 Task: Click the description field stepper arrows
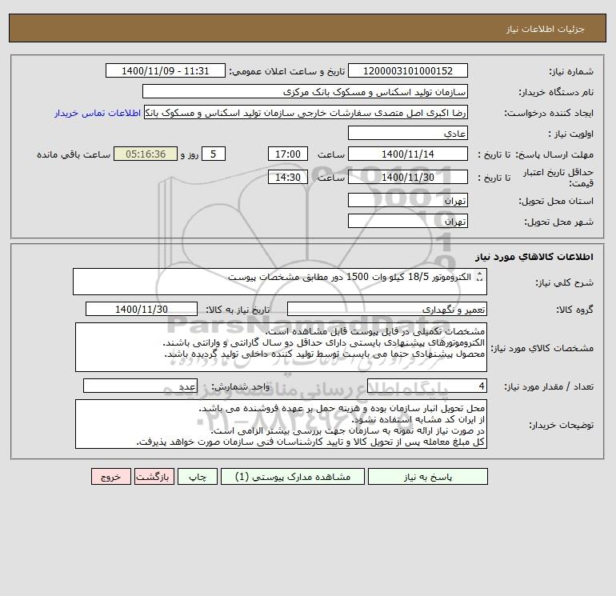tap(479, 277)
